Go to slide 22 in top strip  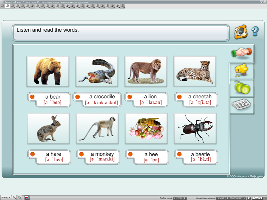click(107, 6)
